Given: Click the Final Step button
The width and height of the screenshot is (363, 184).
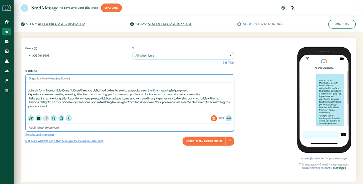Looking at the screenshot, I should (342, 24).
